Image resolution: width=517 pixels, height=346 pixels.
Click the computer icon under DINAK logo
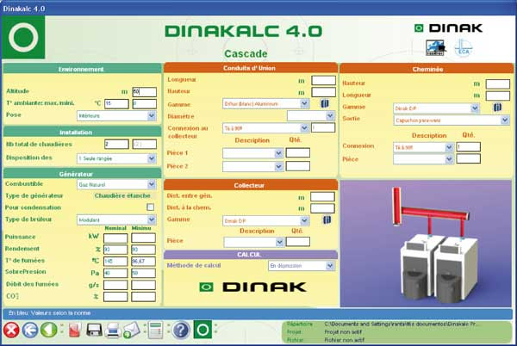point(435,48)
